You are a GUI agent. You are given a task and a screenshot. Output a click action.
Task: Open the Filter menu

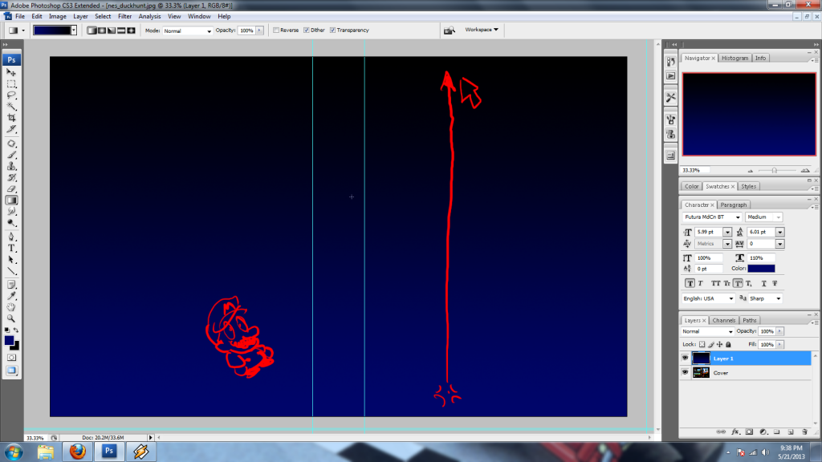pyautogui.click(x=125, y=16)
